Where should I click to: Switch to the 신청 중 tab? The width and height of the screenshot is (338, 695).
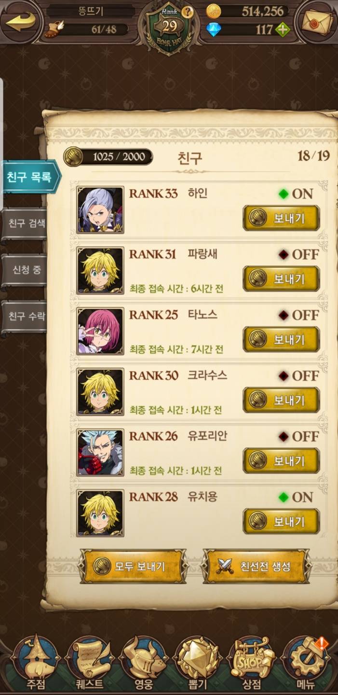[x=25, y=270]
